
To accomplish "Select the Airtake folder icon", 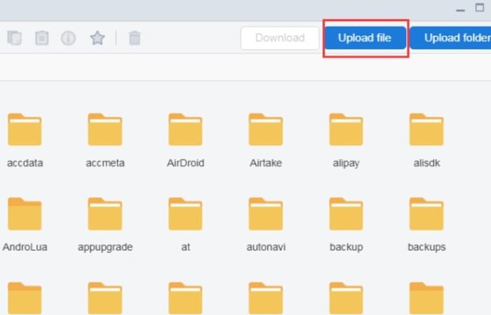I will point(266,129).
